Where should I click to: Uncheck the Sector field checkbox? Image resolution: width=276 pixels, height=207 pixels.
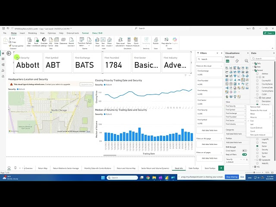point(257,146)
